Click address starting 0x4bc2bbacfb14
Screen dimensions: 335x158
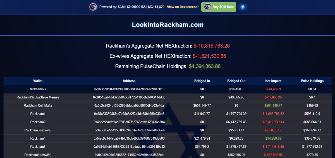coord(129,122)
